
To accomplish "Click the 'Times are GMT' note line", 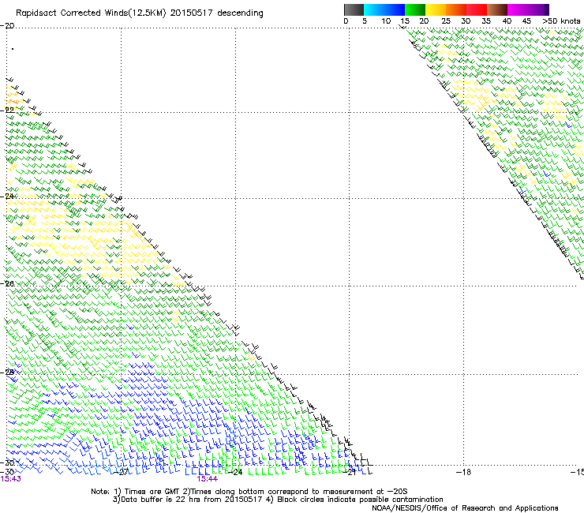I will [249, 492].
